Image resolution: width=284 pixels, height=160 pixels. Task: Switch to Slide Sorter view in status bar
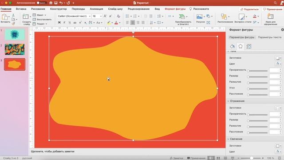pos(218,158)
